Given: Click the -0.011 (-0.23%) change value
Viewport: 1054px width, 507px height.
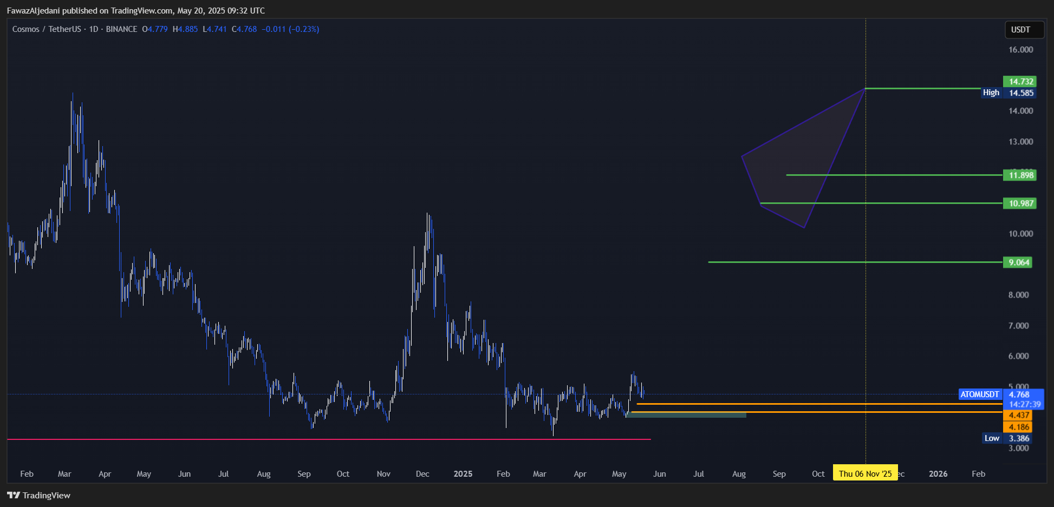Looking at the screenshot, I should point(290,29).
